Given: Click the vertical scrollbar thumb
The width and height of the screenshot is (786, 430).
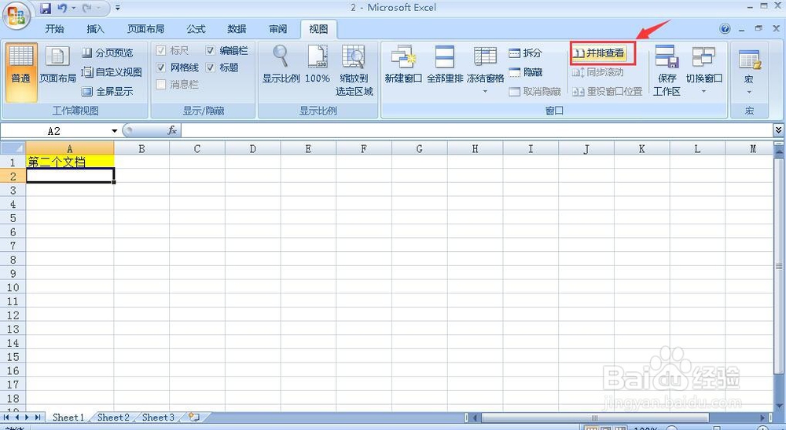Looking at the screenshot, I should [x=778, y=265].
